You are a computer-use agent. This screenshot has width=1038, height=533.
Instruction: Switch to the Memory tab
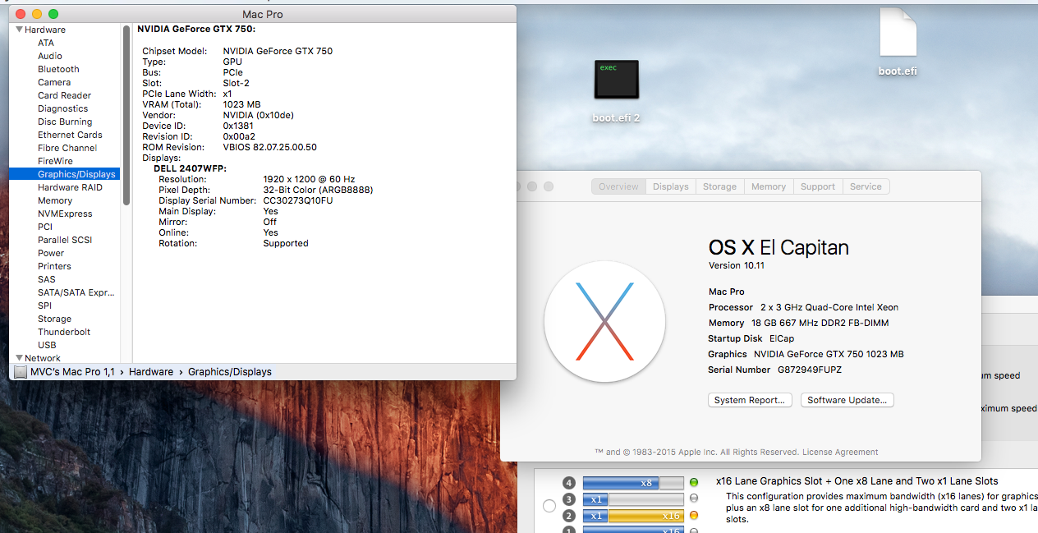click(x=769, y=186)
